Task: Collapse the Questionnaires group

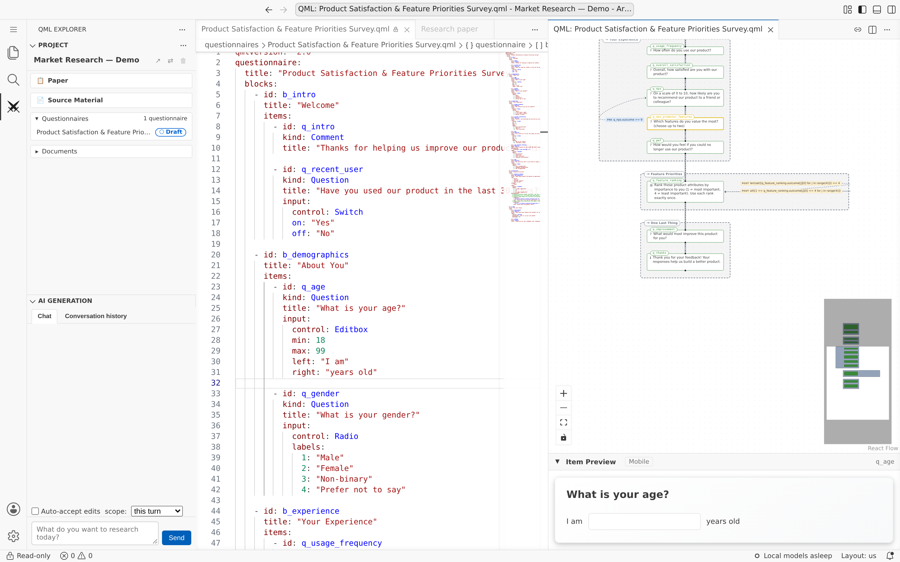Action: click(x=37, y=119)
